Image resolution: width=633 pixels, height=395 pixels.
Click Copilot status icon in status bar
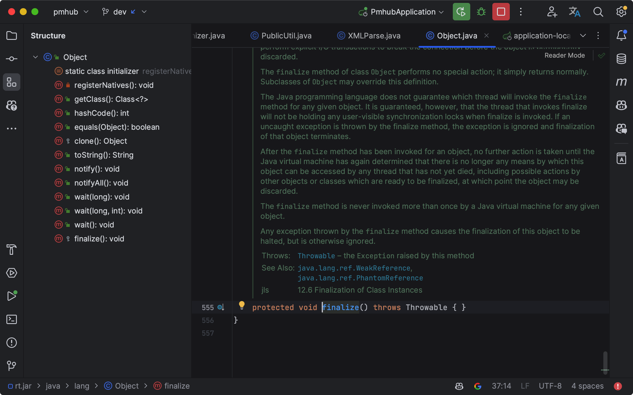pos(459,386)
